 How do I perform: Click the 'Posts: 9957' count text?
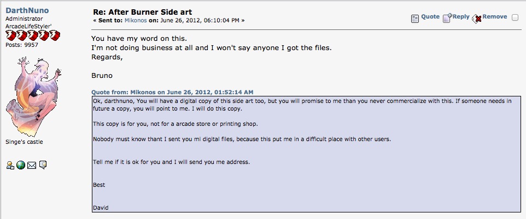(x=22, y=45)
